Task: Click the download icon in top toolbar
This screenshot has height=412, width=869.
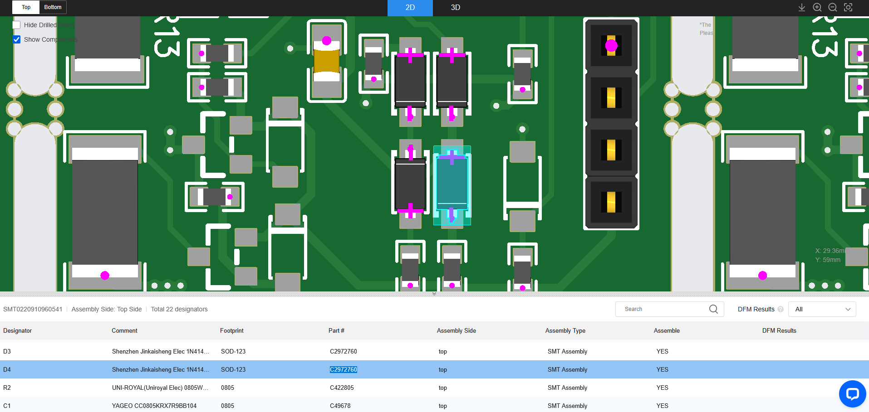Action: click(802, 7)
